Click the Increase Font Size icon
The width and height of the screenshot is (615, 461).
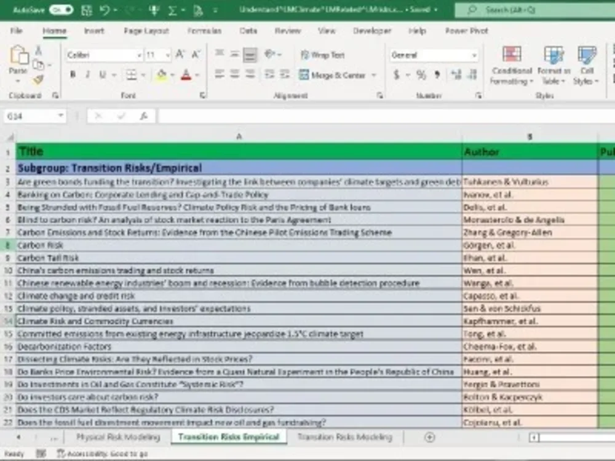coord(180,55)
